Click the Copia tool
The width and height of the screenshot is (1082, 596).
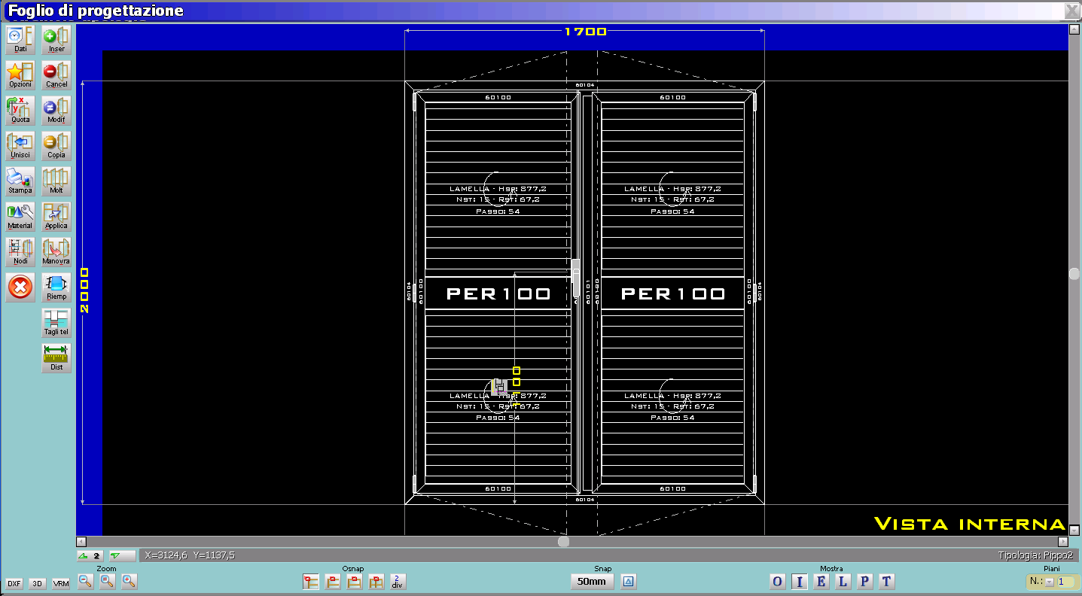[x=56, y=146]
